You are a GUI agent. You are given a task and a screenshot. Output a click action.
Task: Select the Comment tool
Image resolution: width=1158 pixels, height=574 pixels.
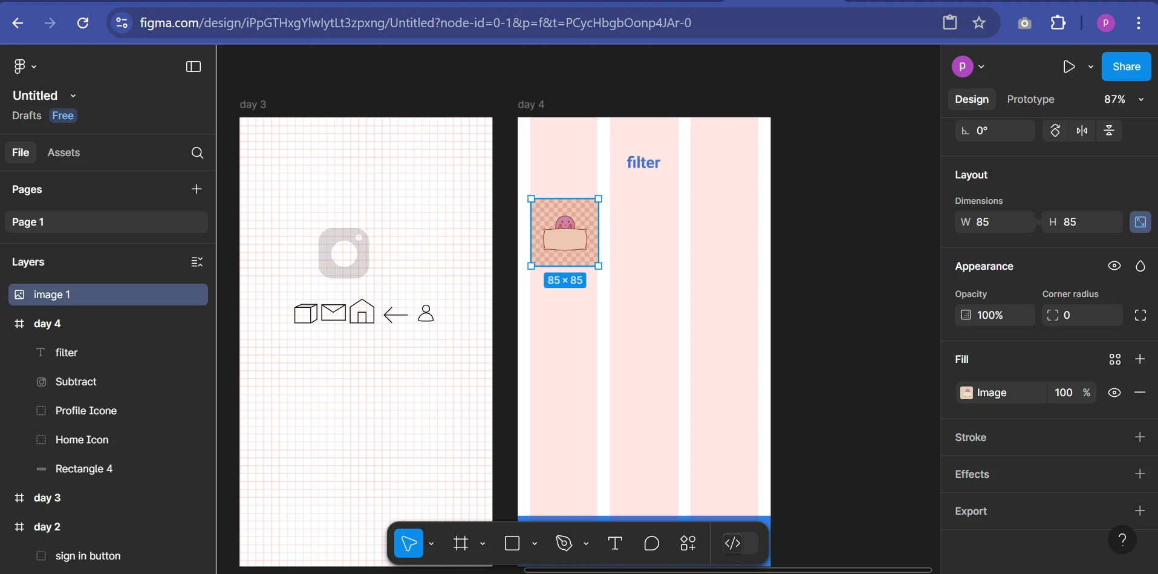tap(652, 543)
